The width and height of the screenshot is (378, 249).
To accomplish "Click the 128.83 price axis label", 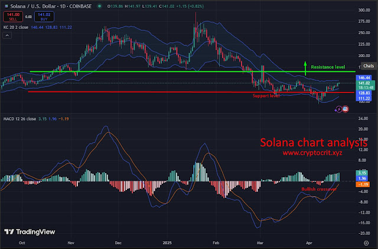I will [364, 93].
